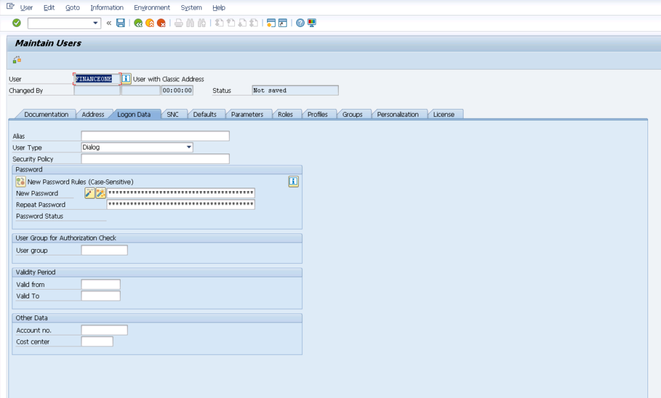The width and height of the screenshot is (661, 398).
Task: Open the Help menu
Action: [x=219, y=8]
